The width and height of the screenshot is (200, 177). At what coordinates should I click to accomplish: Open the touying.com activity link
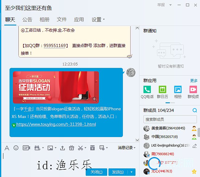(x=56, y=124)
